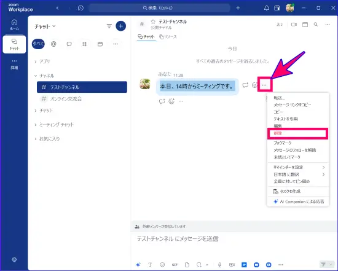Expand the チャット section in list
The width and height of the screenshot is (338, 271).
coord(44,111)
